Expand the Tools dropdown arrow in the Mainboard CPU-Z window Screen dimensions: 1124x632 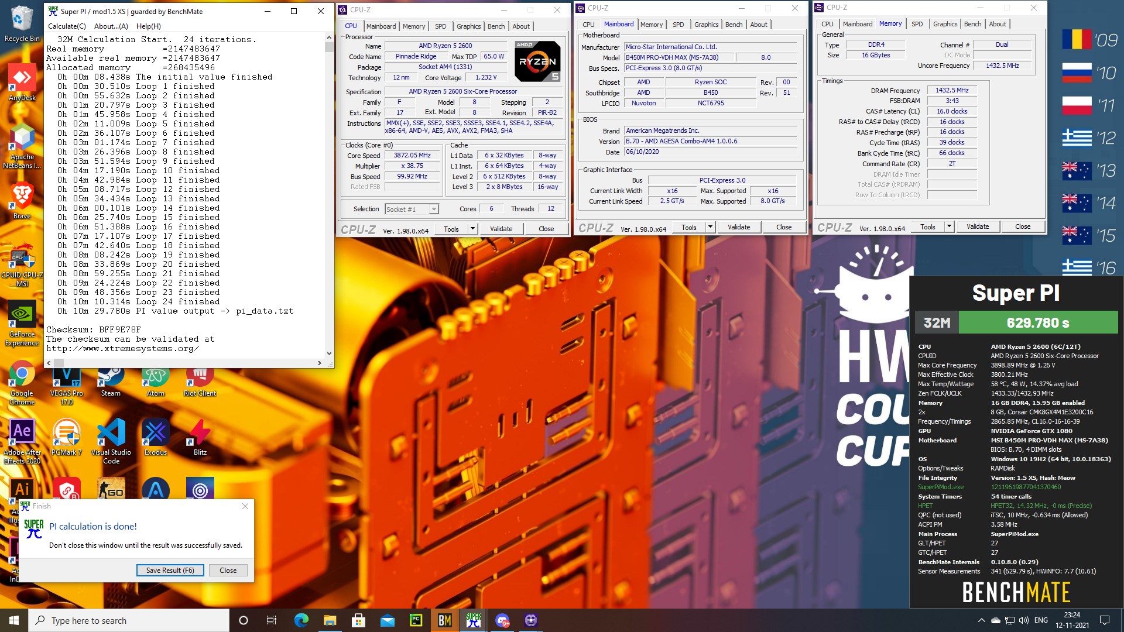click(710, 227)
